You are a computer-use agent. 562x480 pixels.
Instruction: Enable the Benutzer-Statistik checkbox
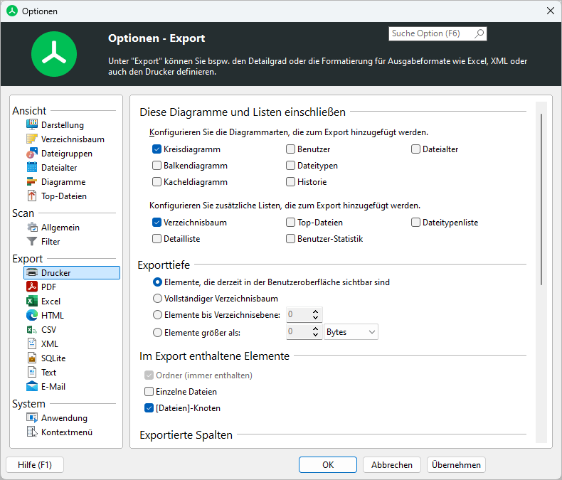pos(290,238)
